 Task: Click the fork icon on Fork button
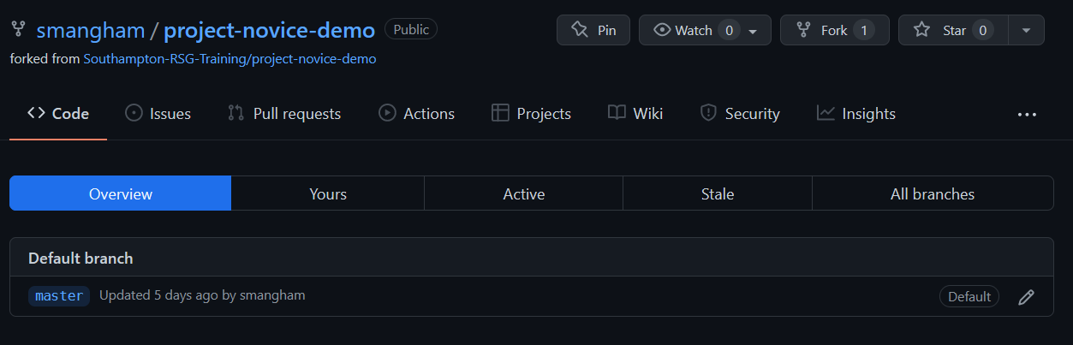click(x=803, y=30)
